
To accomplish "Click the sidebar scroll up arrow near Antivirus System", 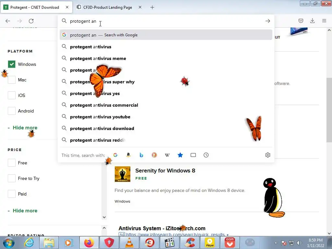I will [x=104, y=228].
